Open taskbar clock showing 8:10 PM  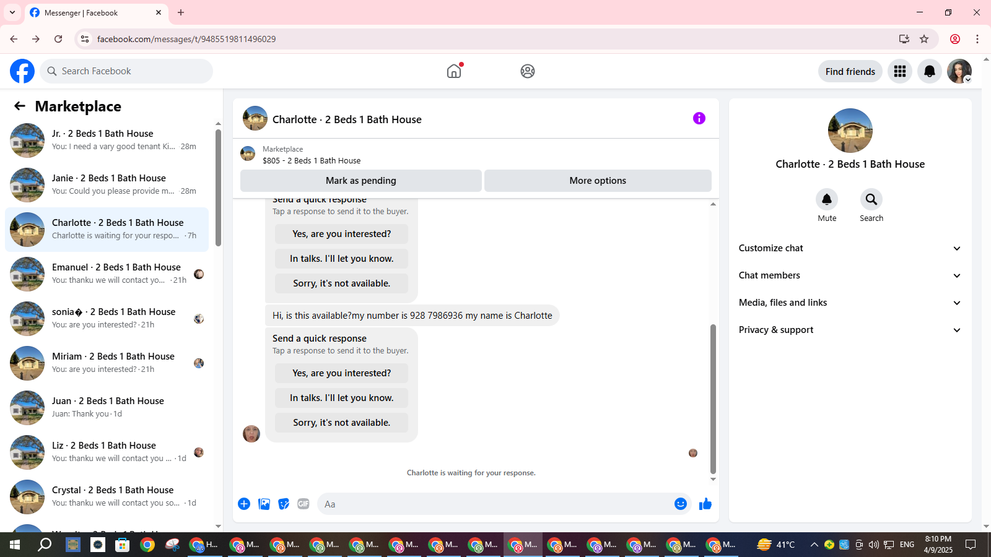(x=938, y=545)
